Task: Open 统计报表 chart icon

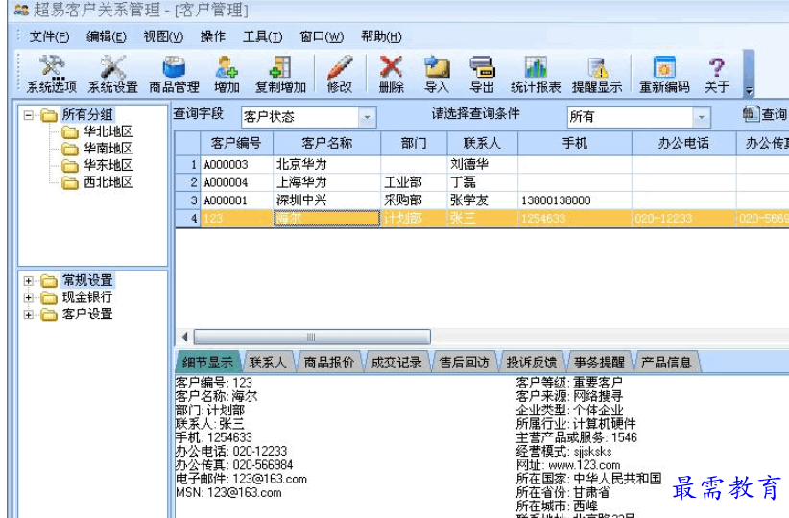Action: (x=536, y=74)
